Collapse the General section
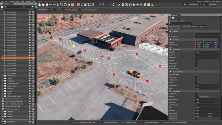This screenshot has width=222, height=125. pyautogui.click(x=170, y=31)
